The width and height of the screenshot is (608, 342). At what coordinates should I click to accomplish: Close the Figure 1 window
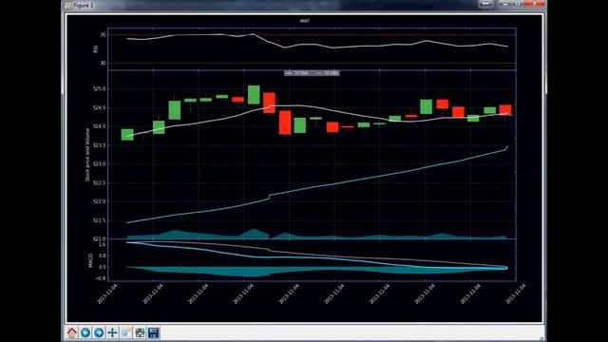[534, 4]
